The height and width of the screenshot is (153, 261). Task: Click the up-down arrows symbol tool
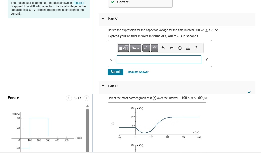pyautogui.click(x=146, y=48)
